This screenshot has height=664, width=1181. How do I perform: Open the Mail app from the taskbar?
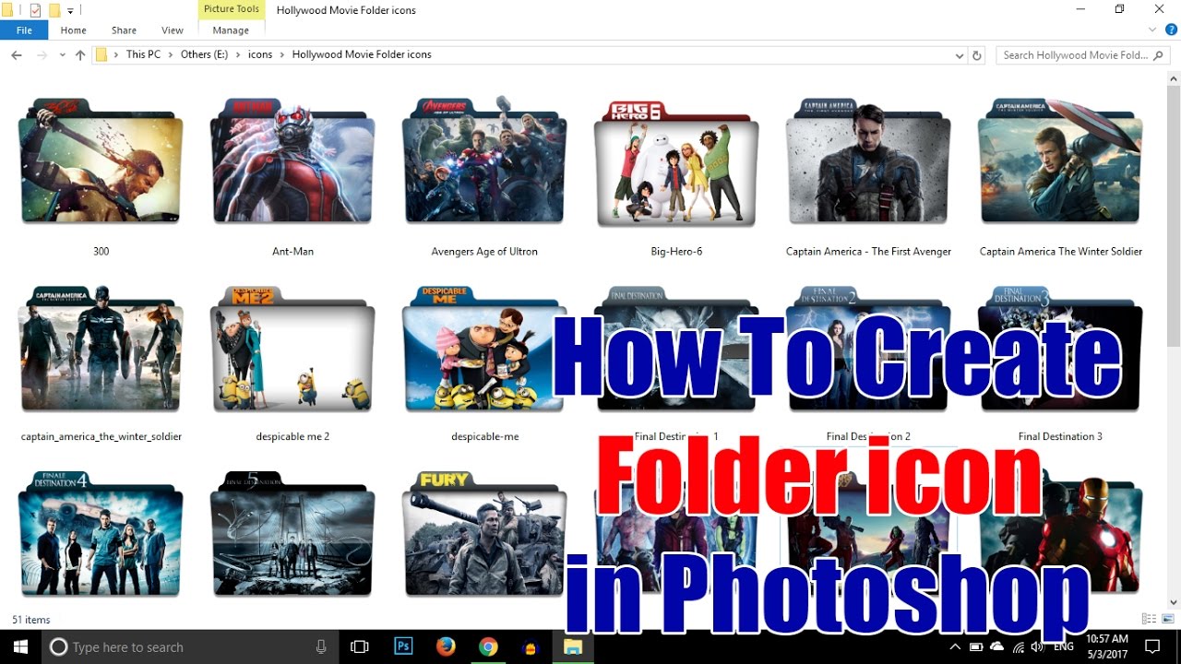tap(531, 646)
